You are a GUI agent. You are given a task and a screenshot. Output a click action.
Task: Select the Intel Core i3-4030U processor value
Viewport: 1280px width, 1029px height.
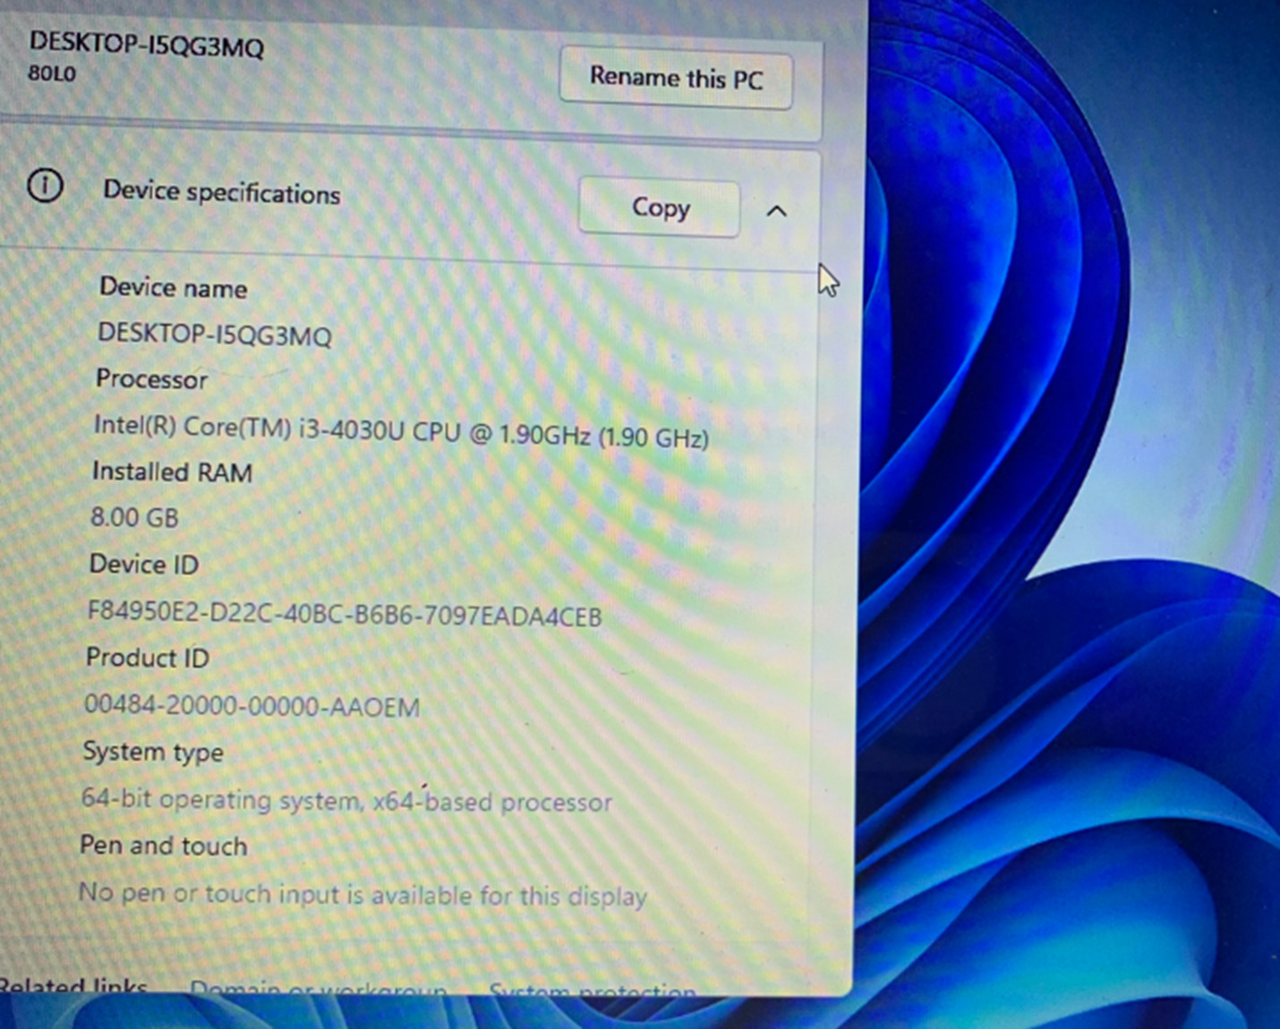(x=402, y=432)
